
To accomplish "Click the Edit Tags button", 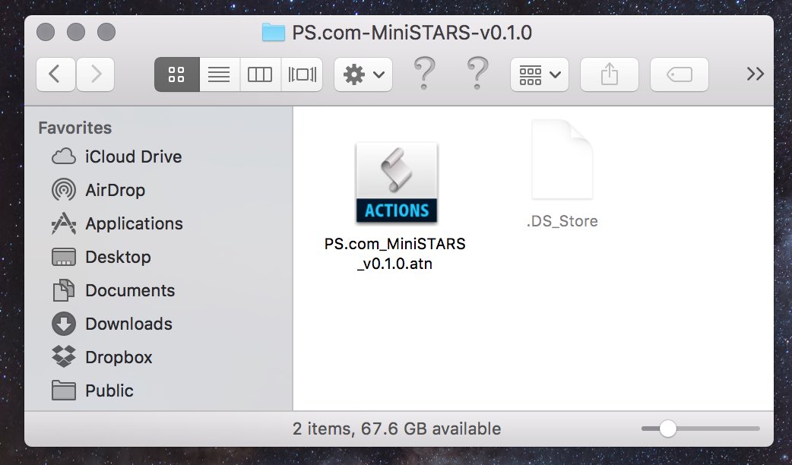I will pyautogui.click(x=680, y=74).
